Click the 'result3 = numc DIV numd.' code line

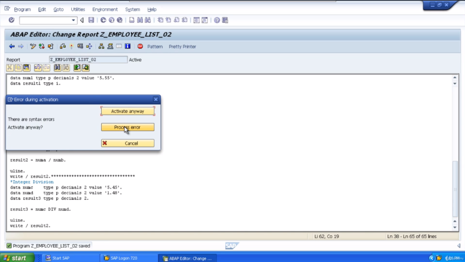(x=40, y=209)
